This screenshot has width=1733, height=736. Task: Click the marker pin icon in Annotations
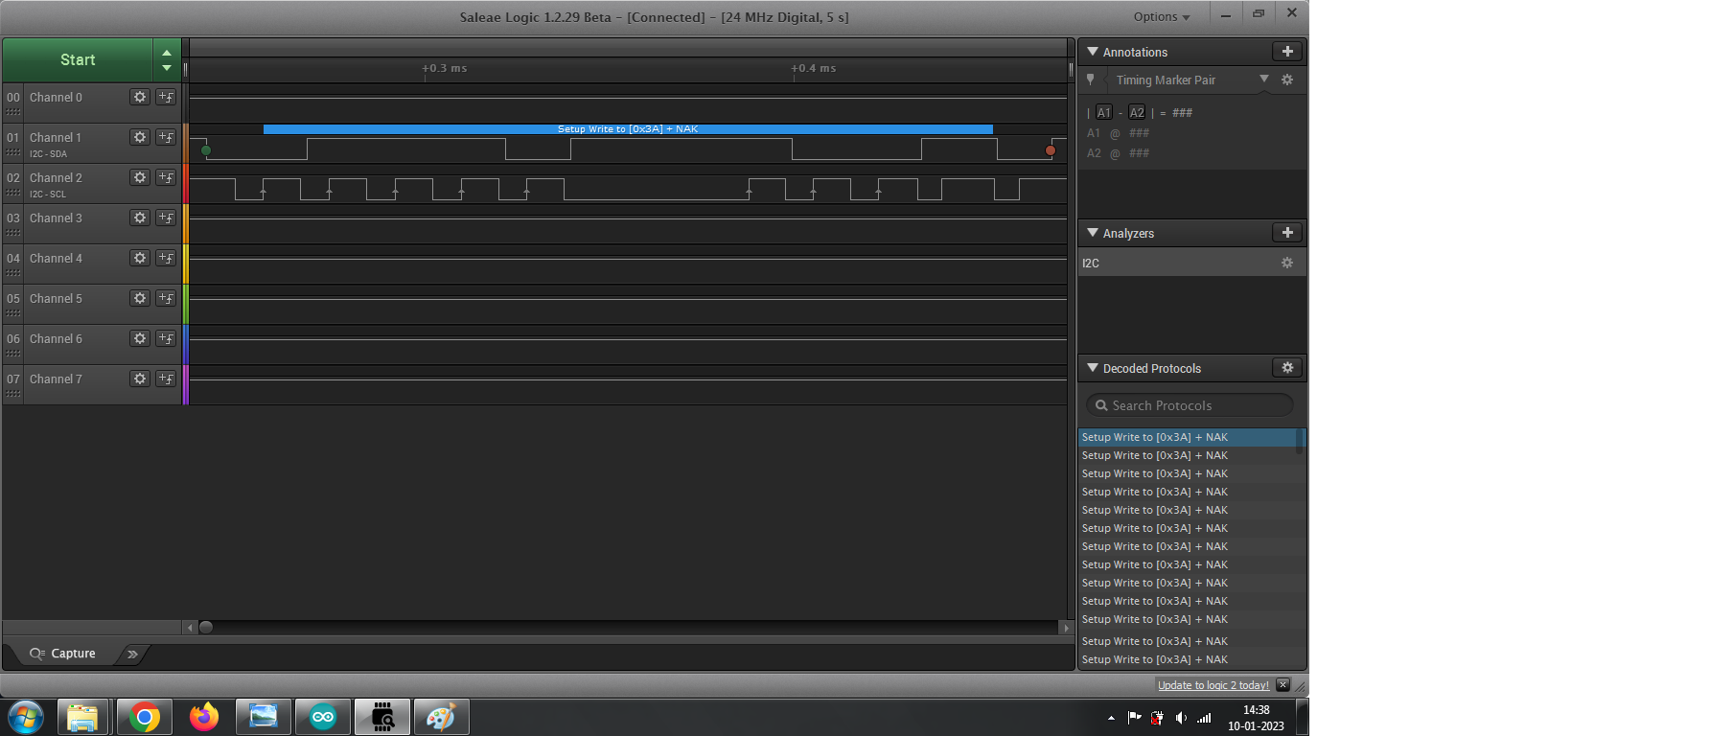coord(1091,80)
